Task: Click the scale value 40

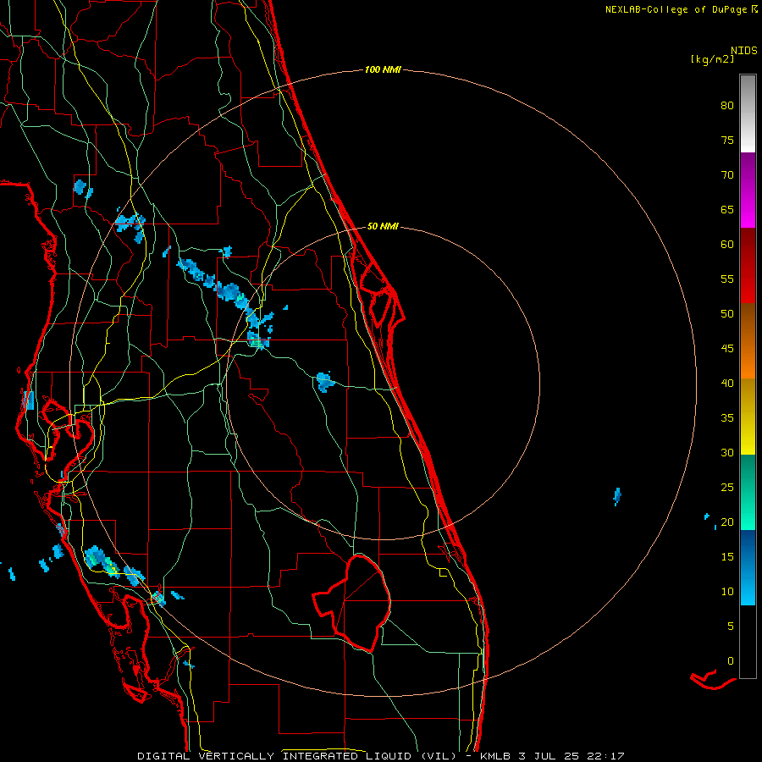Action: coord(727,384)
